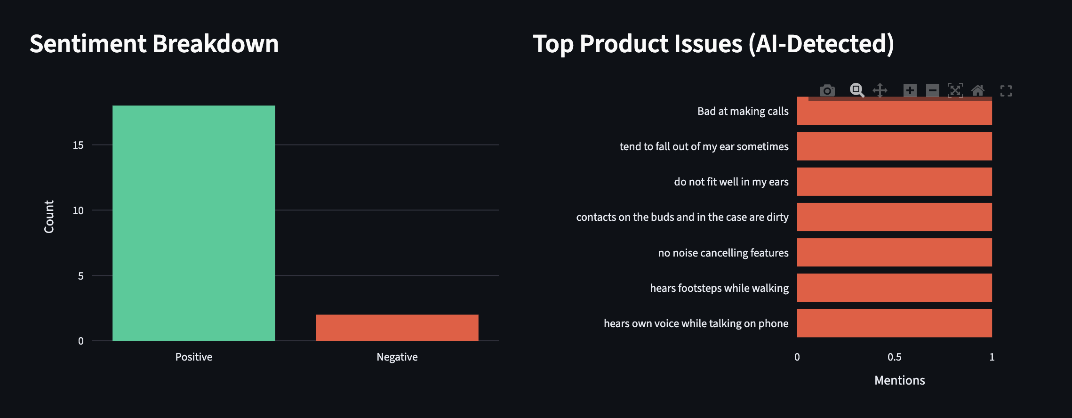Click the Sentiment Breakdown title
Screen dimensions: 1072x418
click(x=154, y=43)
